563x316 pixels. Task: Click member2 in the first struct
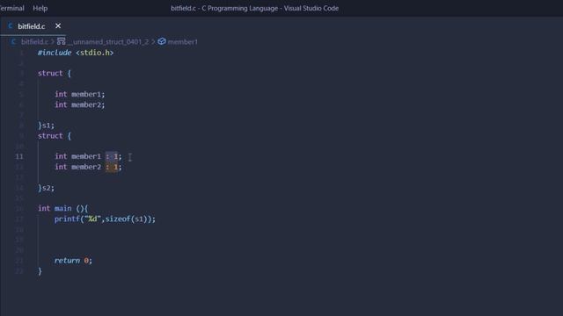(x=86, y=104)
